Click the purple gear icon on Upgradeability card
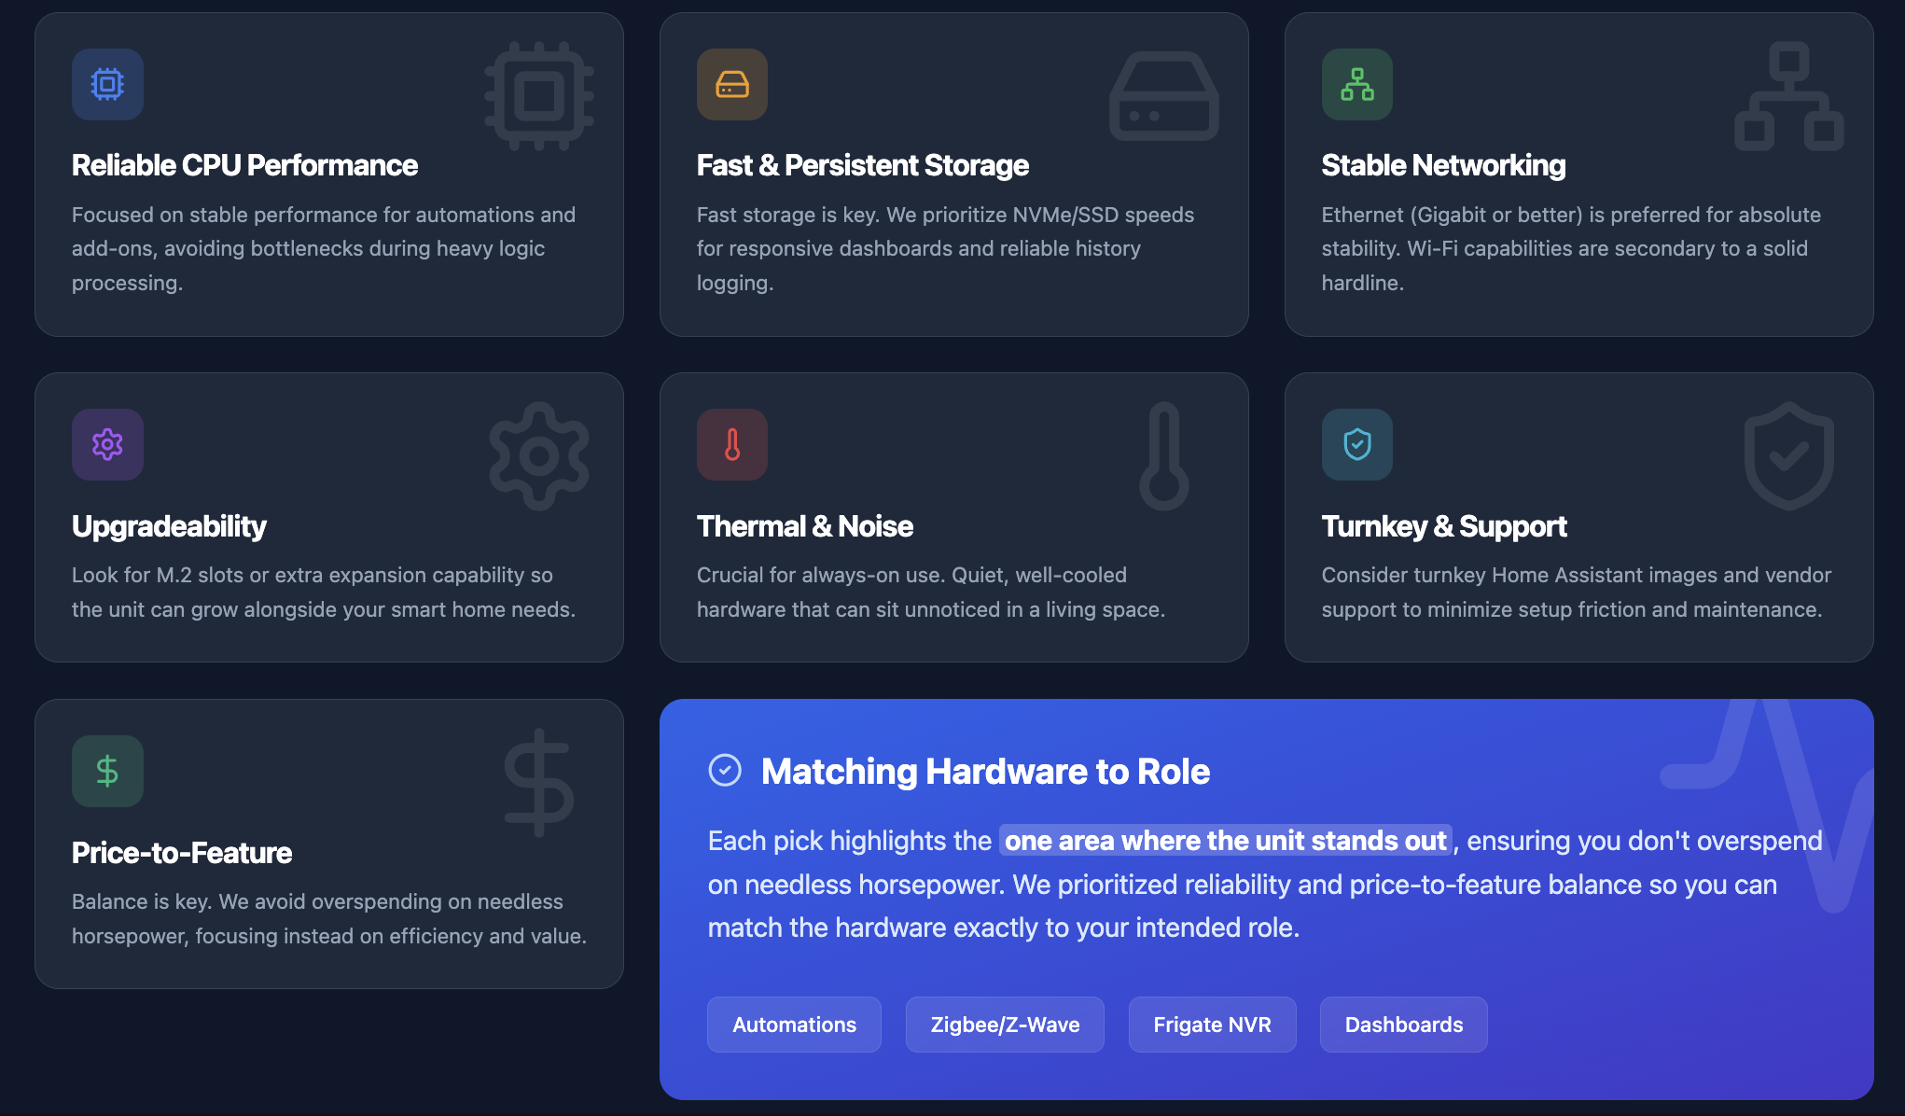Screen dimensions: 1905x1116 (107, 445)
